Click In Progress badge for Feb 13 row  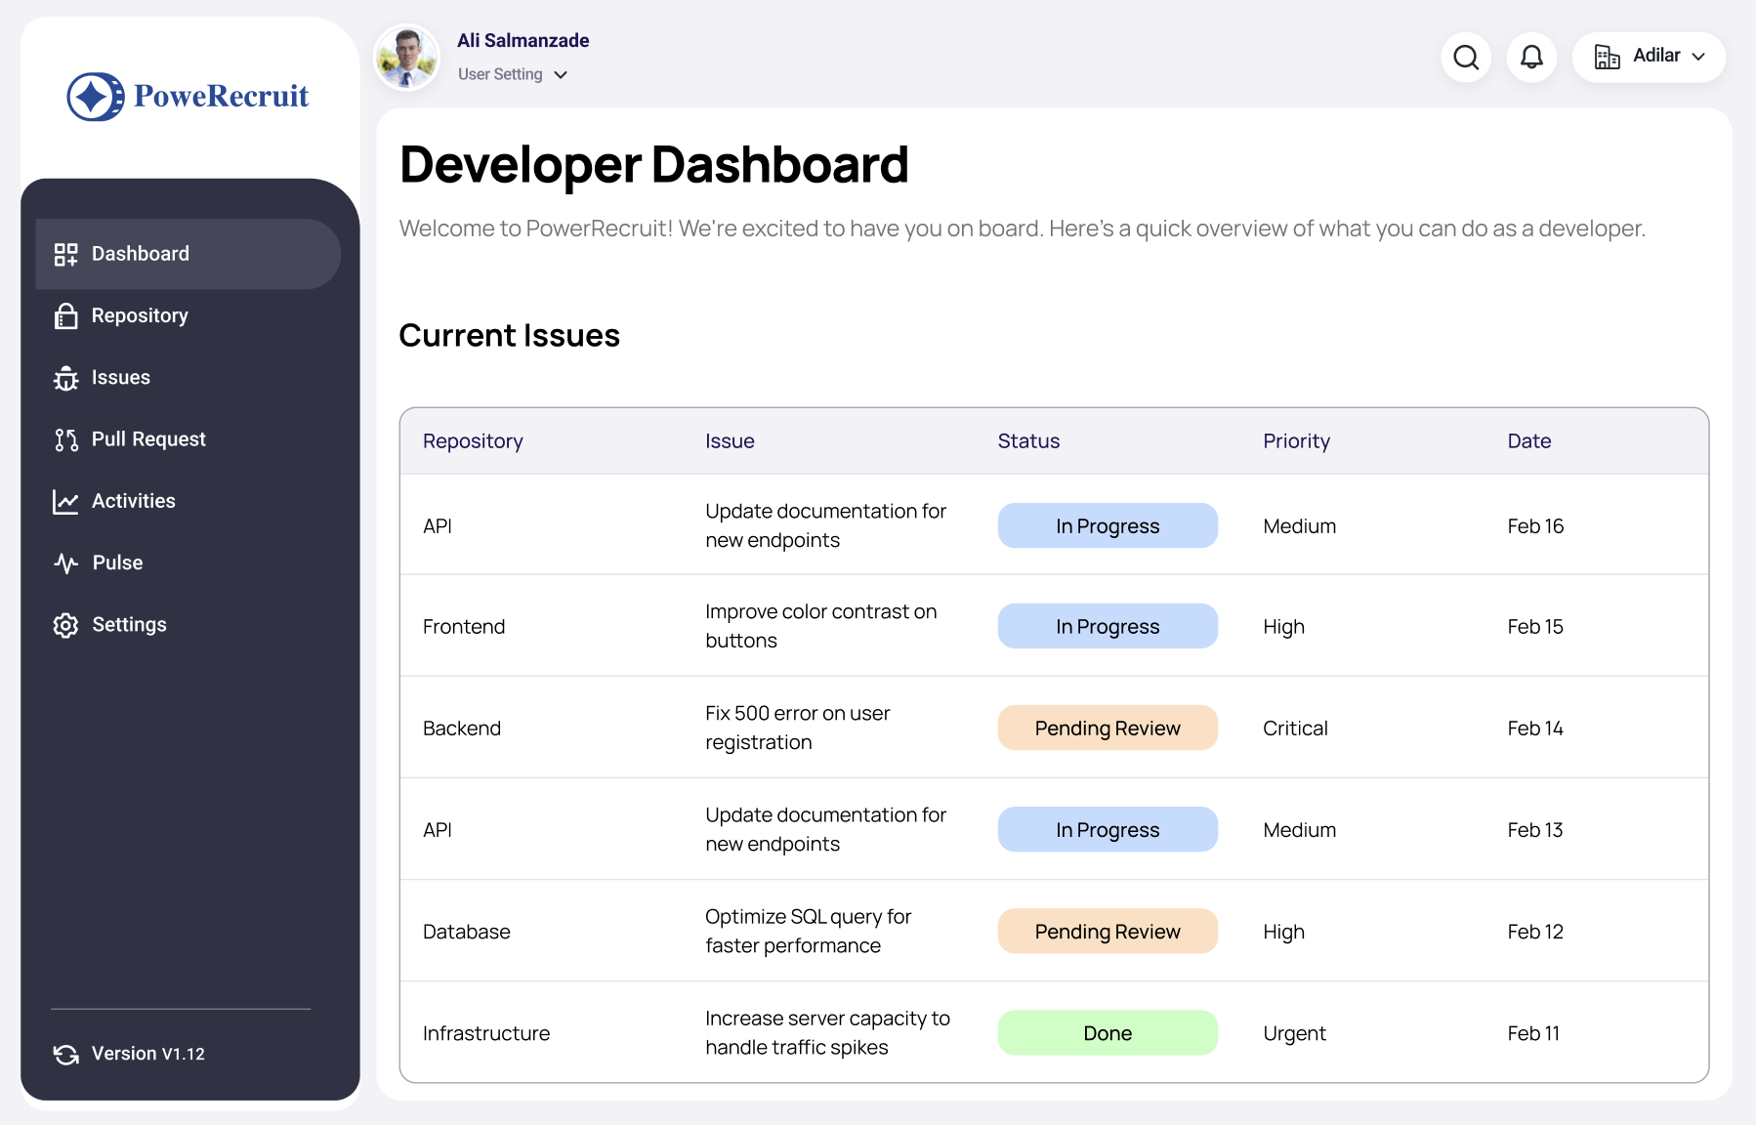click(x=1108, y=829)
